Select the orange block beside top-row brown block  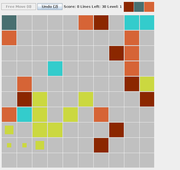tap(86, 23)
